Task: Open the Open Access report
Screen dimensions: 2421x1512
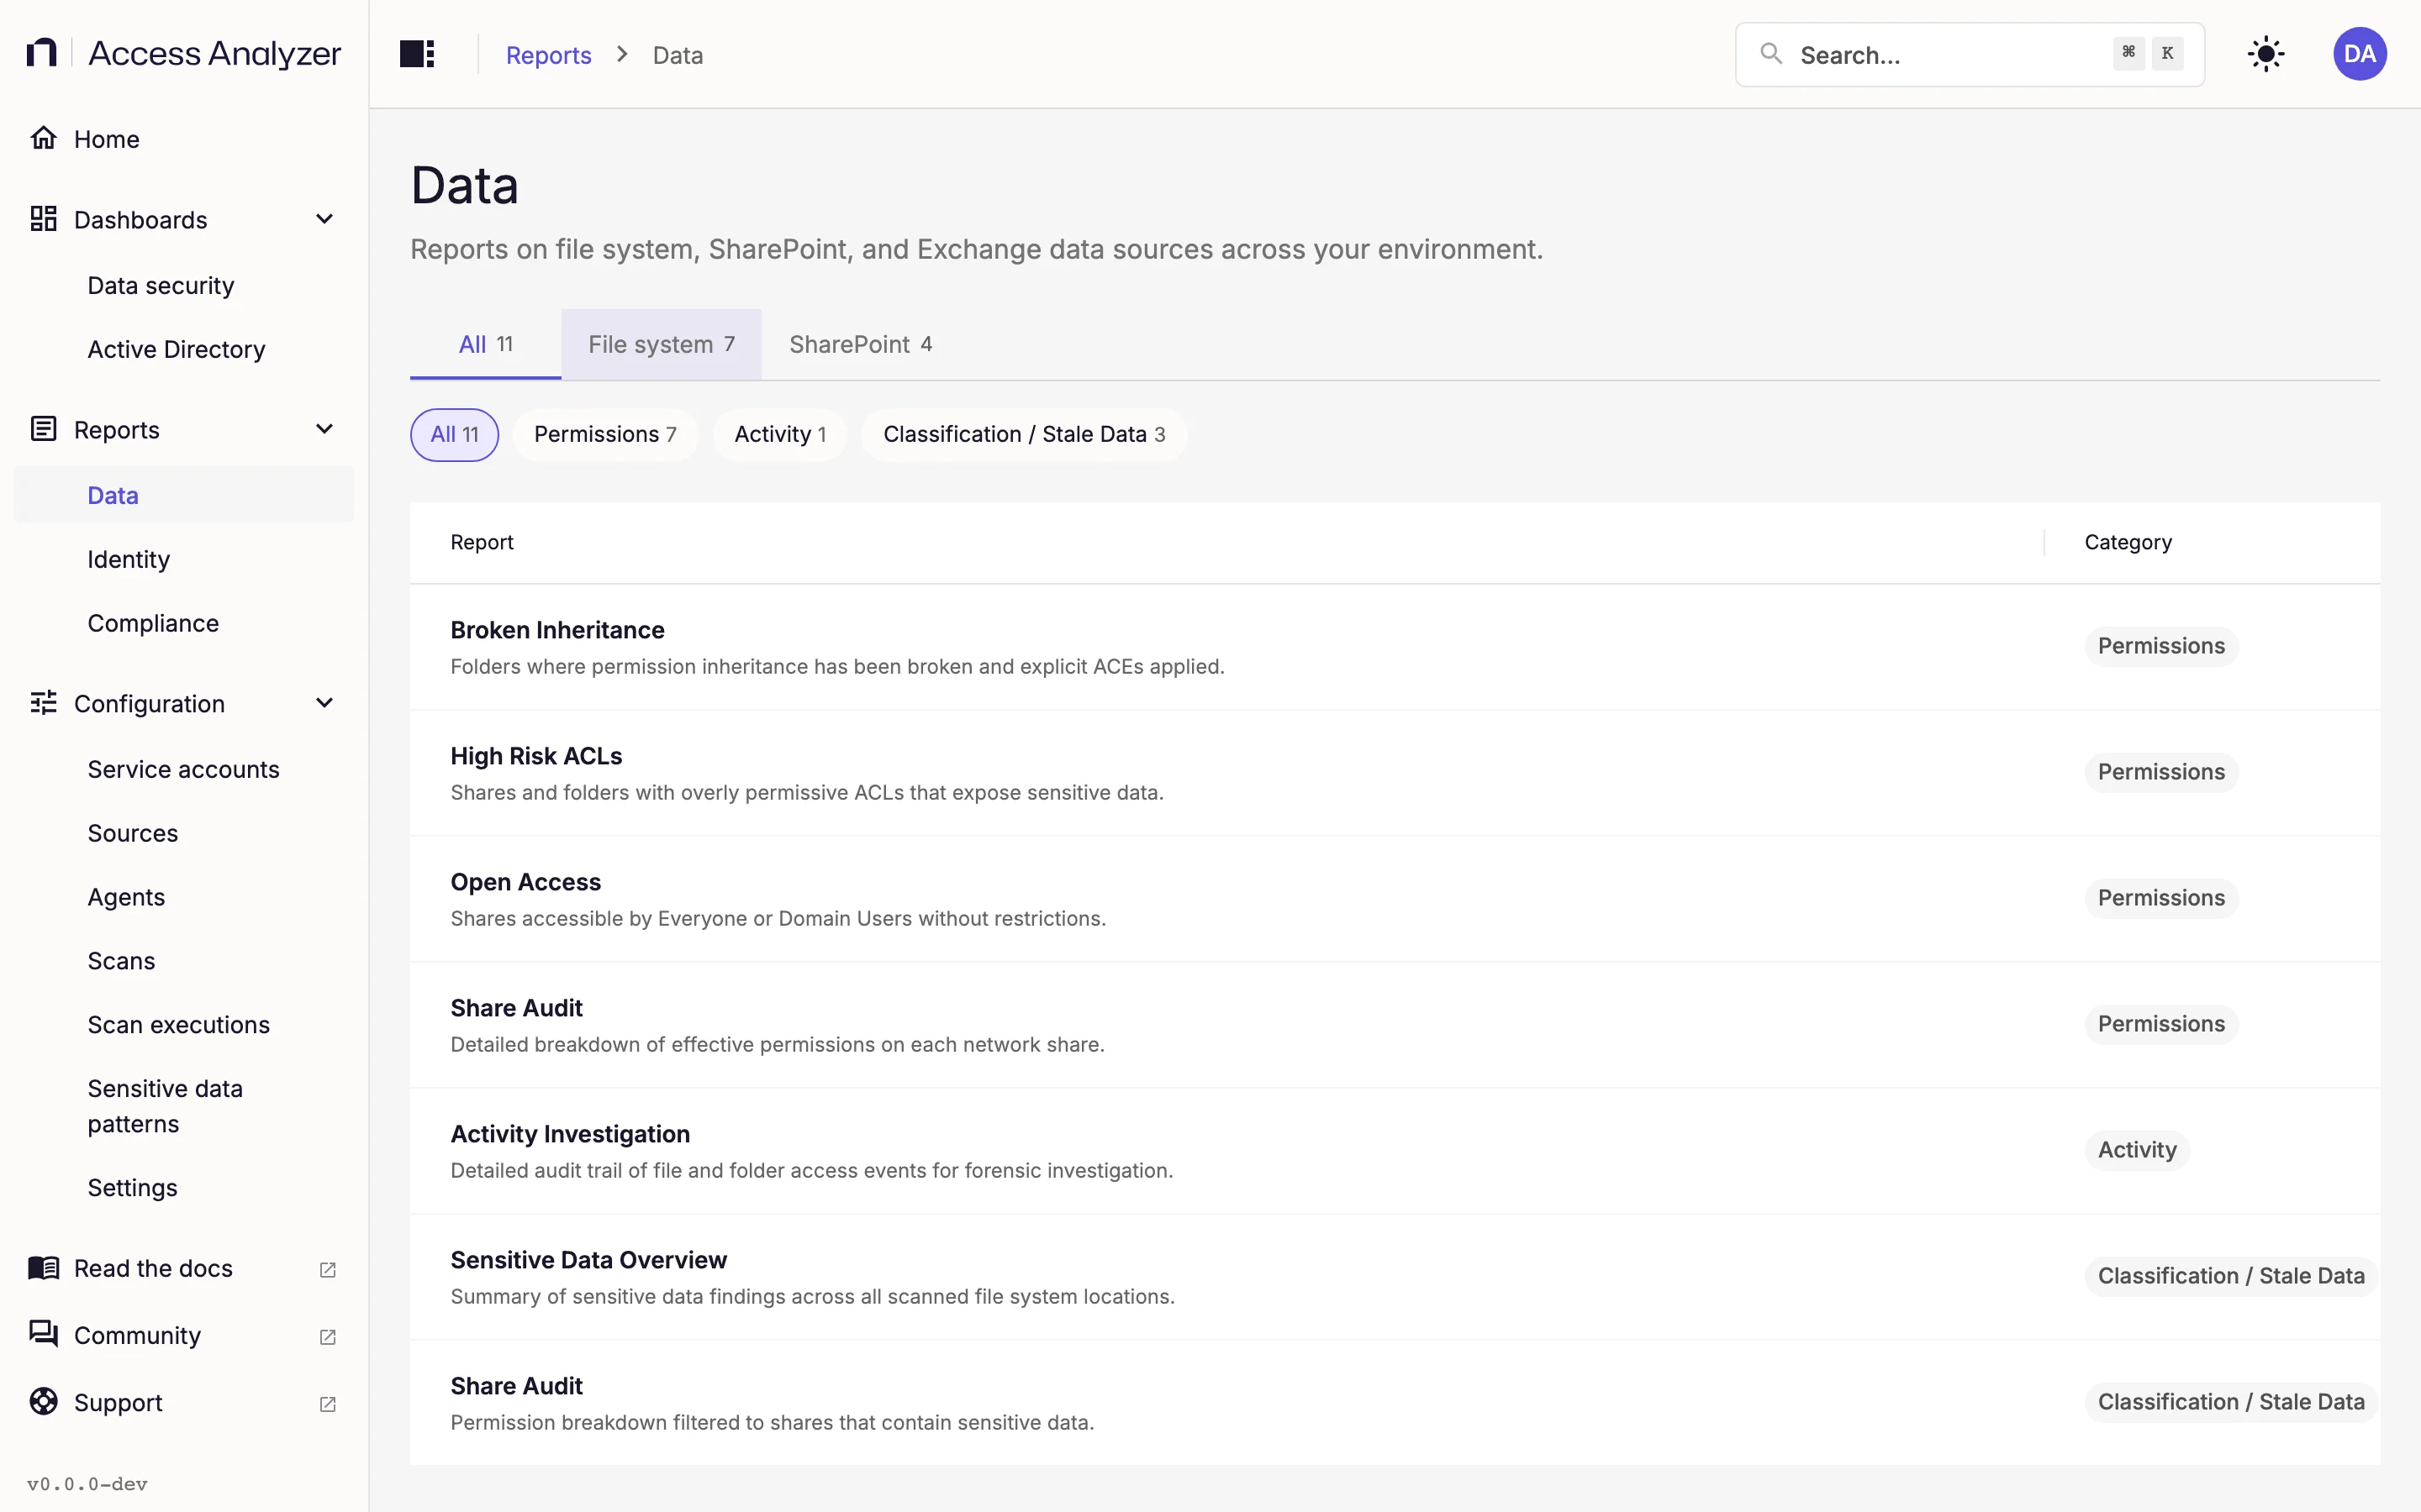Action: click(x=1395, y=899)
